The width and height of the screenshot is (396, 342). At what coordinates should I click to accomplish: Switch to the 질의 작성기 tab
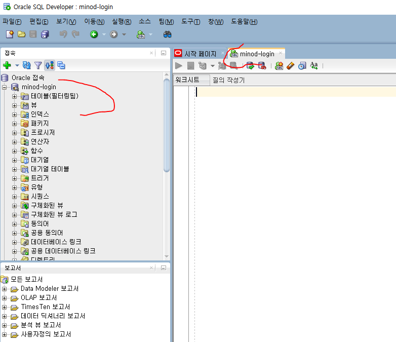228,80
